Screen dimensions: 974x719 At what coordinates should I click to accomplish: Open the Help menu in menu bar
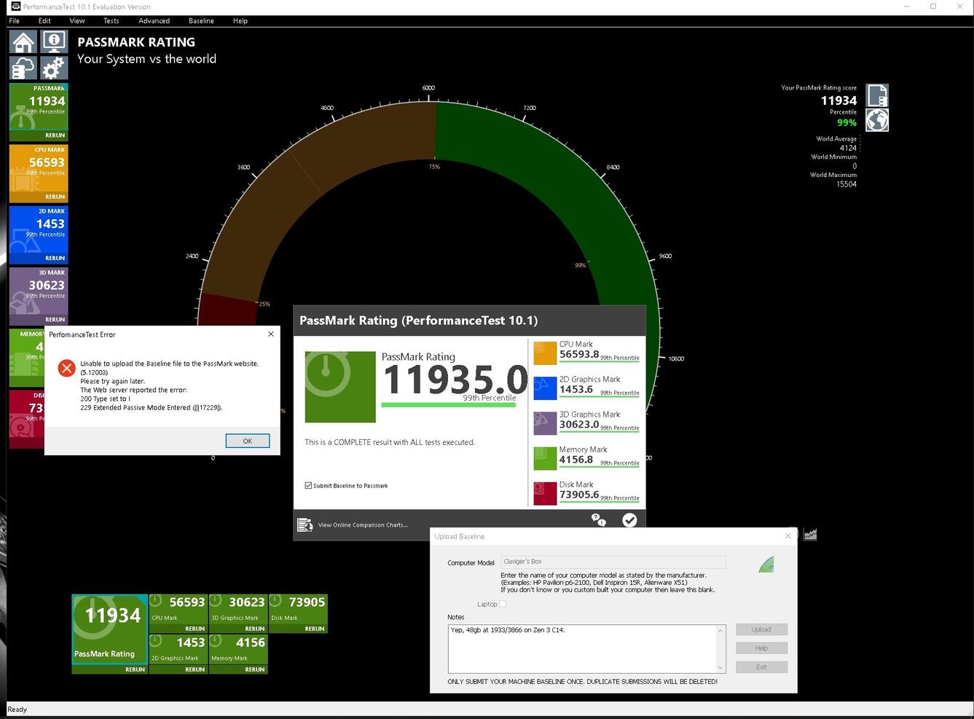[x=240, y=20]
